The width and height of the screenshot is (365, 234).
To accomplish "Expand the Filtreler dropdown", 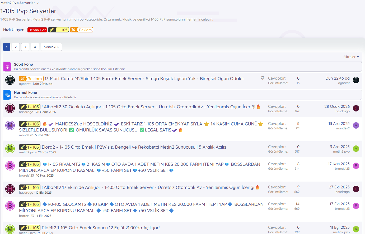I will point(351,57).
